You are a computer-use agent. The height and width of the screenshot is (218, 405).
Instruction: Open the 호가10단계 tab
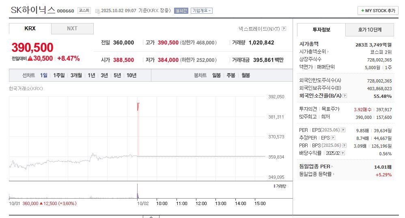[x=370, y=30]
